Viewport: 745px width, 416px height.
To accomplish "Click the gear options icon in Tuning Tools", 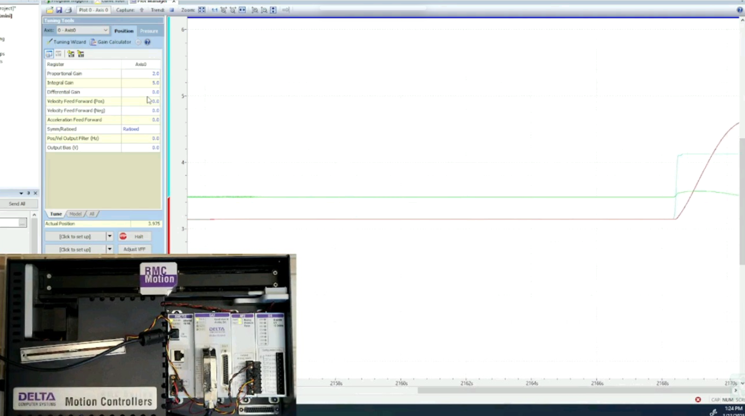I will coord(139,42).
